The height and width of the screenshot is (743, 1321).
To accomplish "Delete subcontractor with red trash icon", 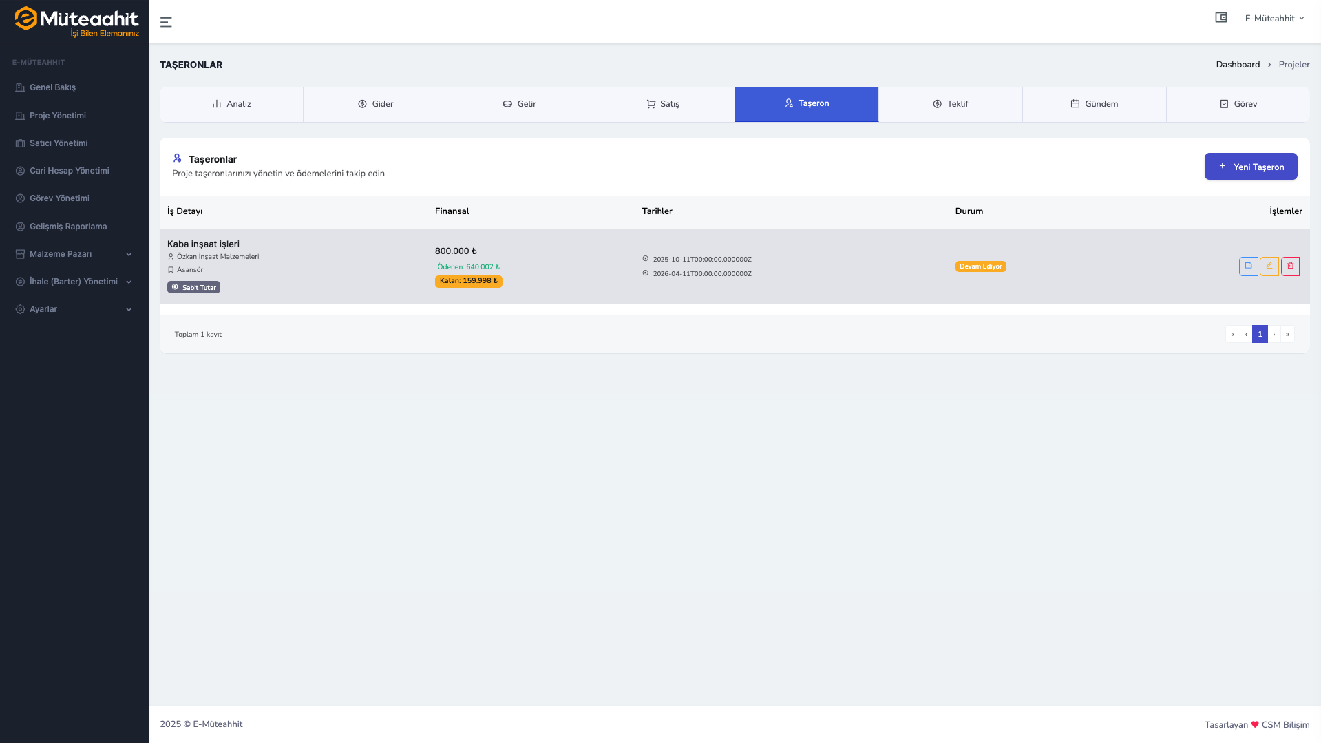I will 1290,266.
